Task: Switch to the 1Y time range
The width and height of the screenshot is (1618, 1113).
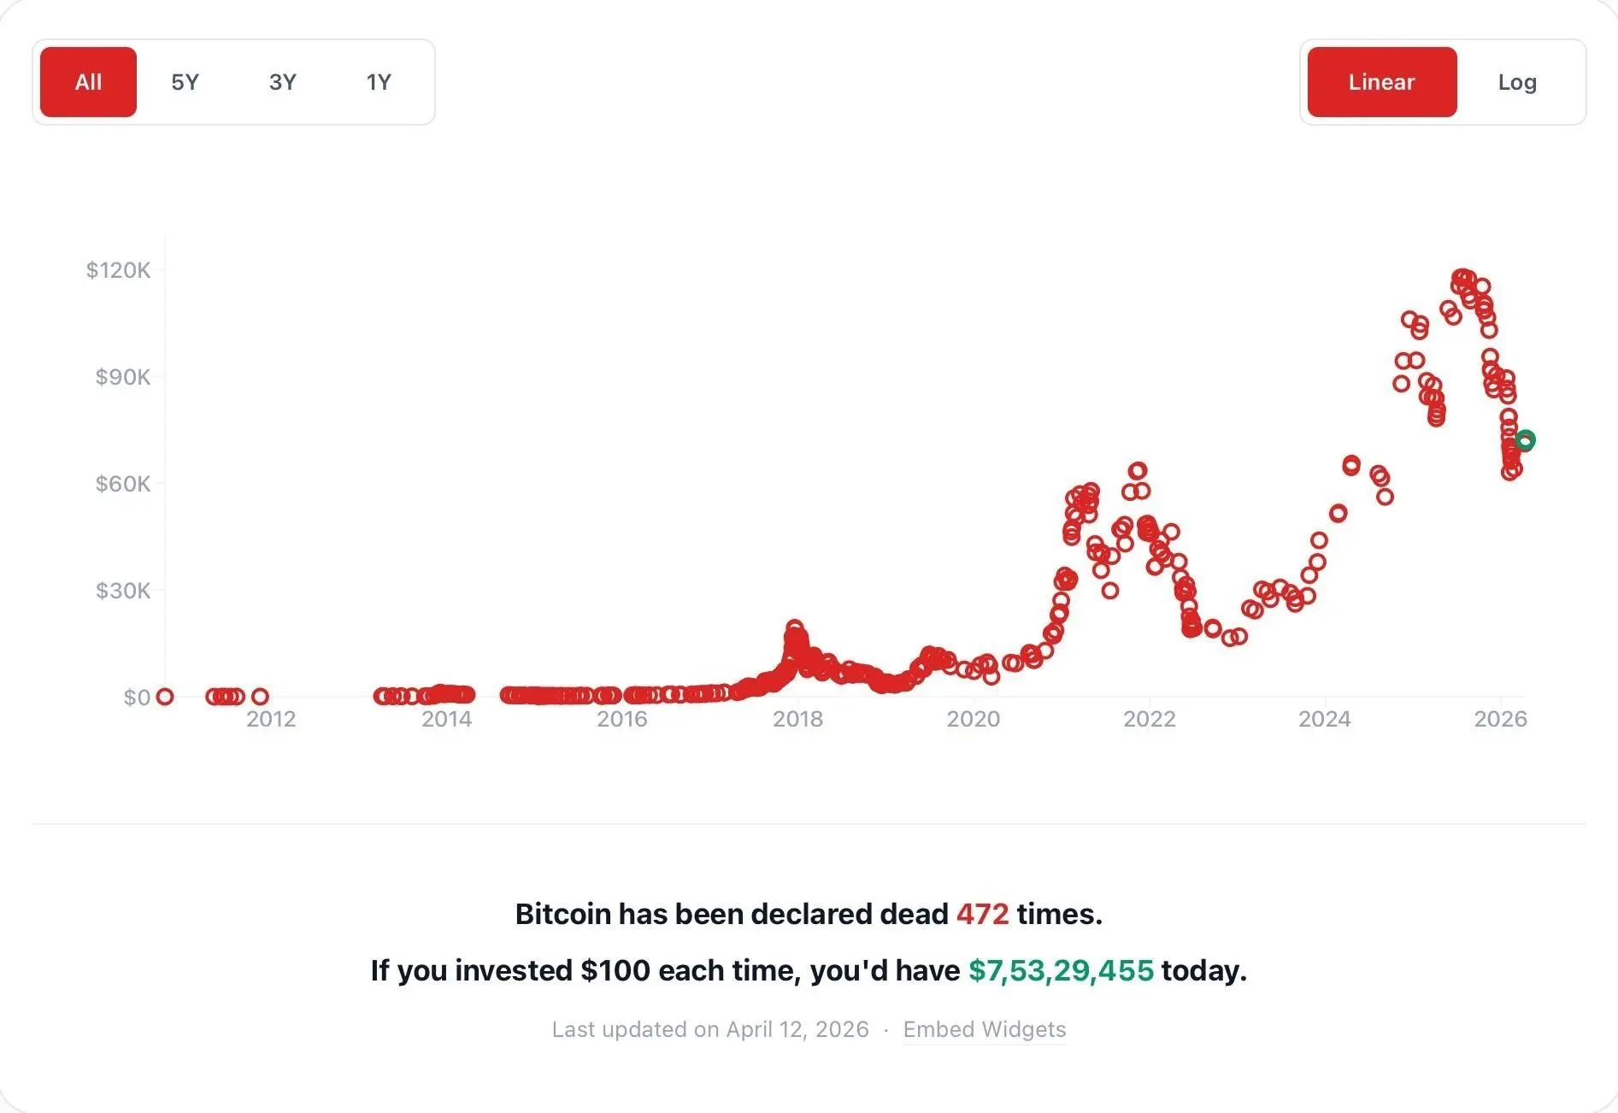Action: pyautogui.click(x=379, y=82)
